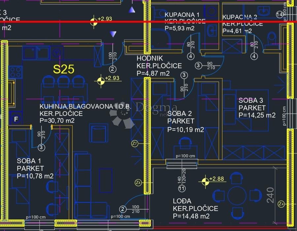The image size is (297, 231).
Task: Select the four-burner stove symbol
Action: 16,72
